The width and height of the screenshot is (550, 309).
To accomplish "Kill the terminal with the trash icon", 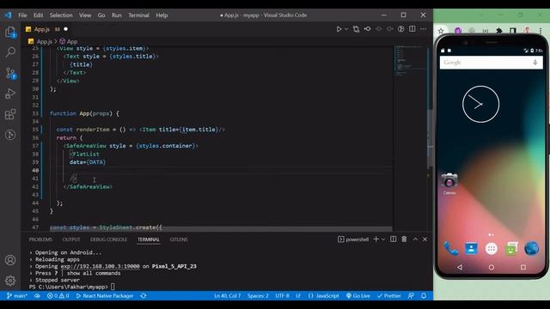I will coord(404,239).
